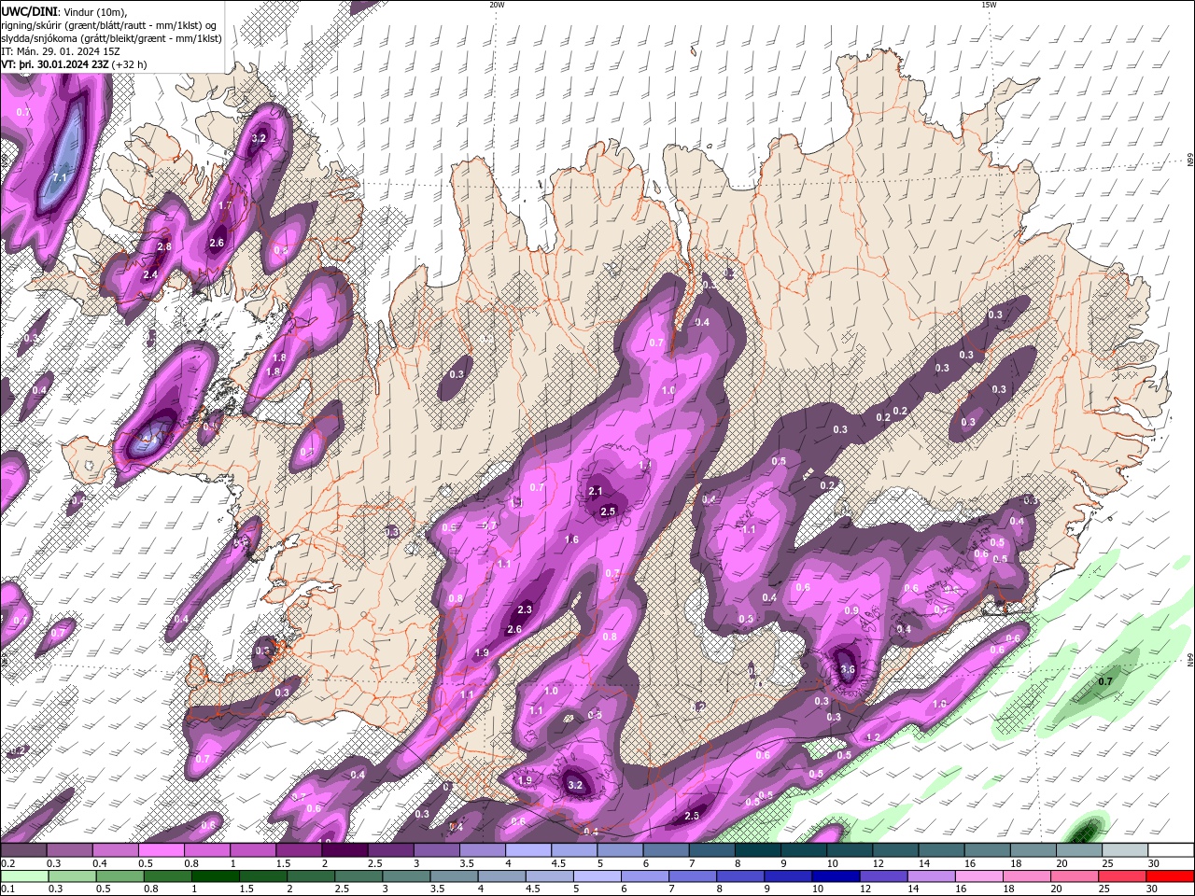Click the 3.5 label on the snow scale
This screenshot has width=1195, height=896.
click(x=466, y=863)
